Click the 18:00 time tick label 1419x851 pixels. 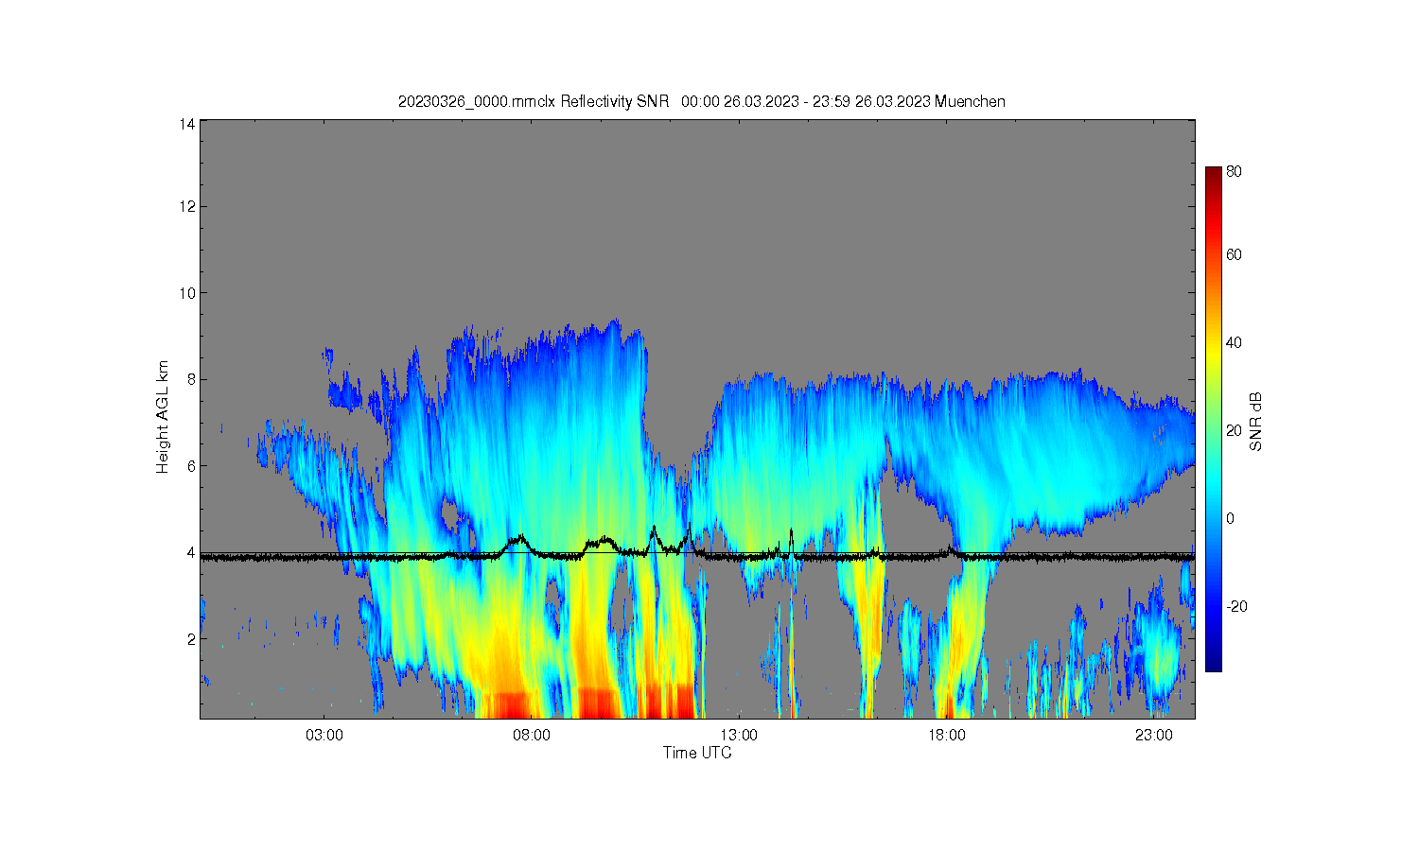947,735
